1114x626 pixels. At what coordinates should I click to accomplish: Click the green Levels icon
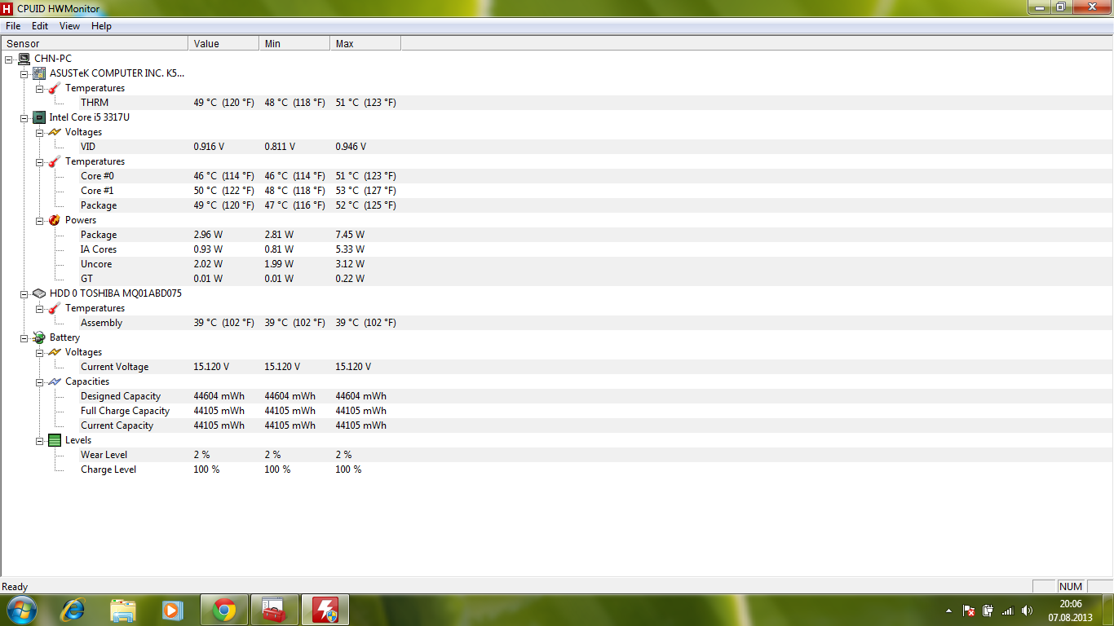55,440
